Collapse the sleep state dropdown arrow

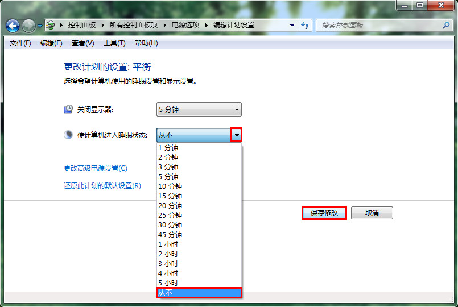coord(236,135)
